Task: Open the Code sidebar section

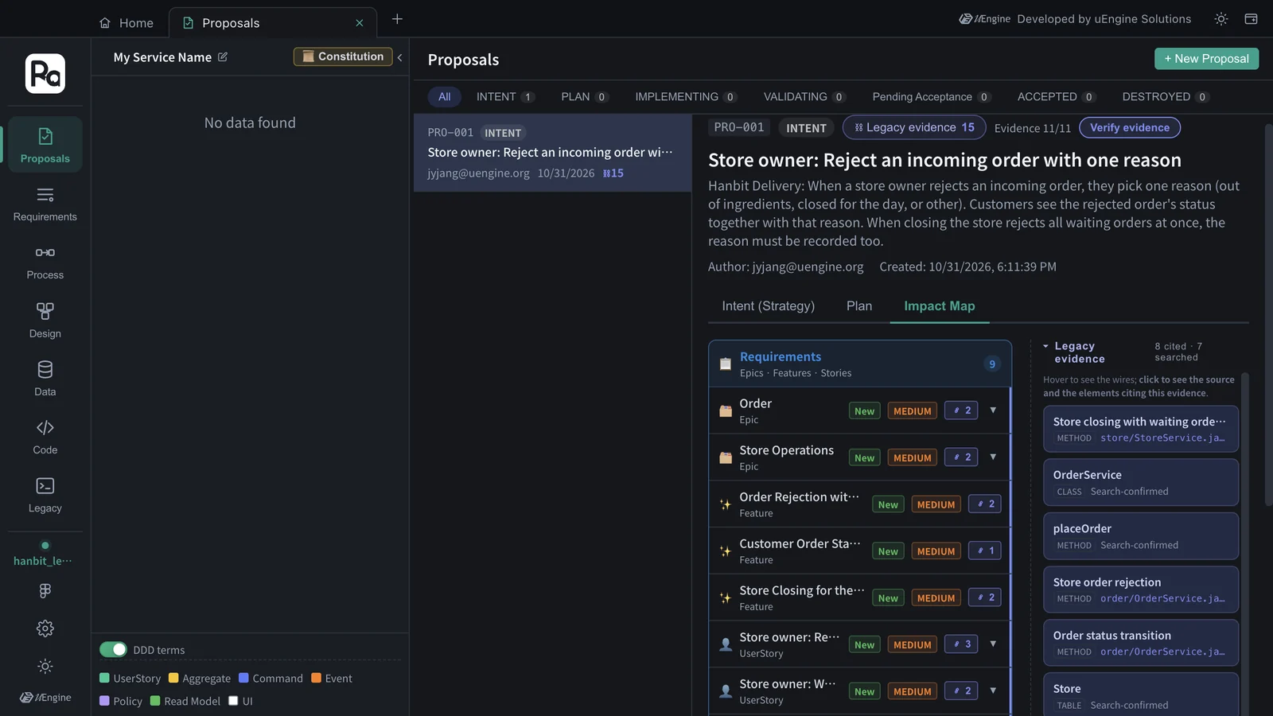Action: 45,437
